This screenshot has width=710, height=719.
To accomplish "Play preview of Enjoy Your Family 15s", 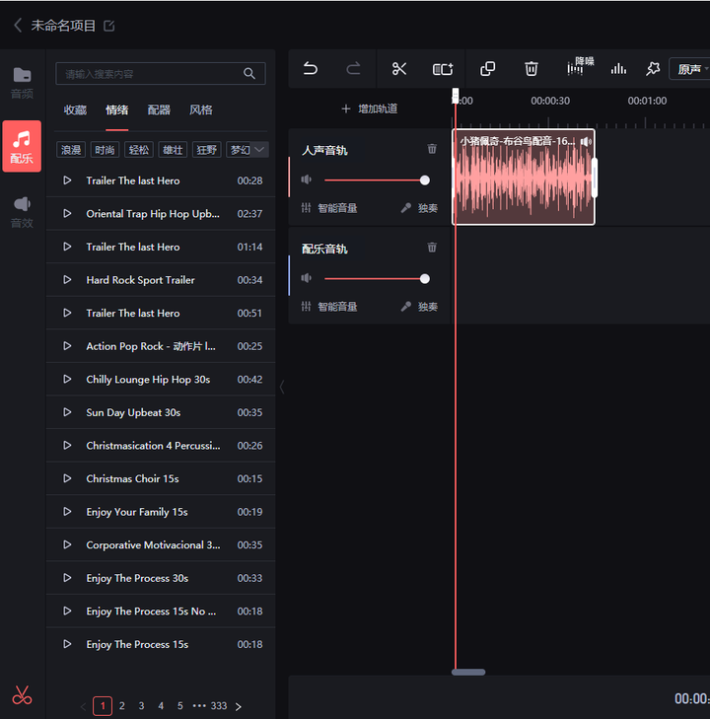I will tap(67, 511).
